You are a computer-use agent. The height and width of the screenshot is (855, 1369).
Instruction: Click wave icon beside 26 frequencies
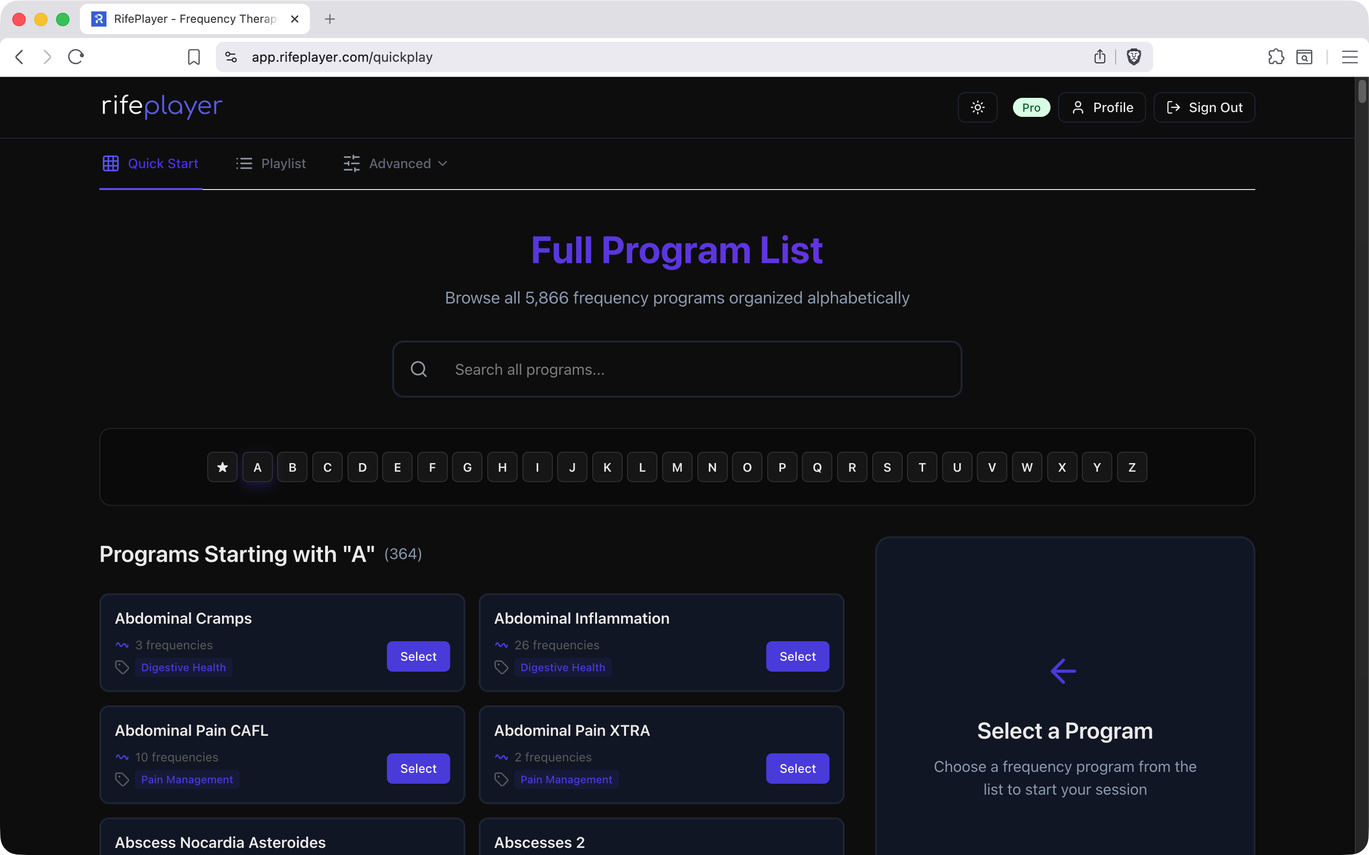pyautogui.click(x=501, y=645)
